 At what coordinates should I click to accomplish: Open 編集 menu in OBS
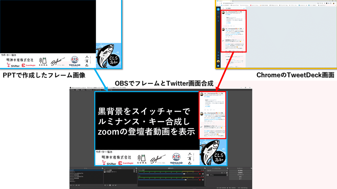click(x=78, y=90)
